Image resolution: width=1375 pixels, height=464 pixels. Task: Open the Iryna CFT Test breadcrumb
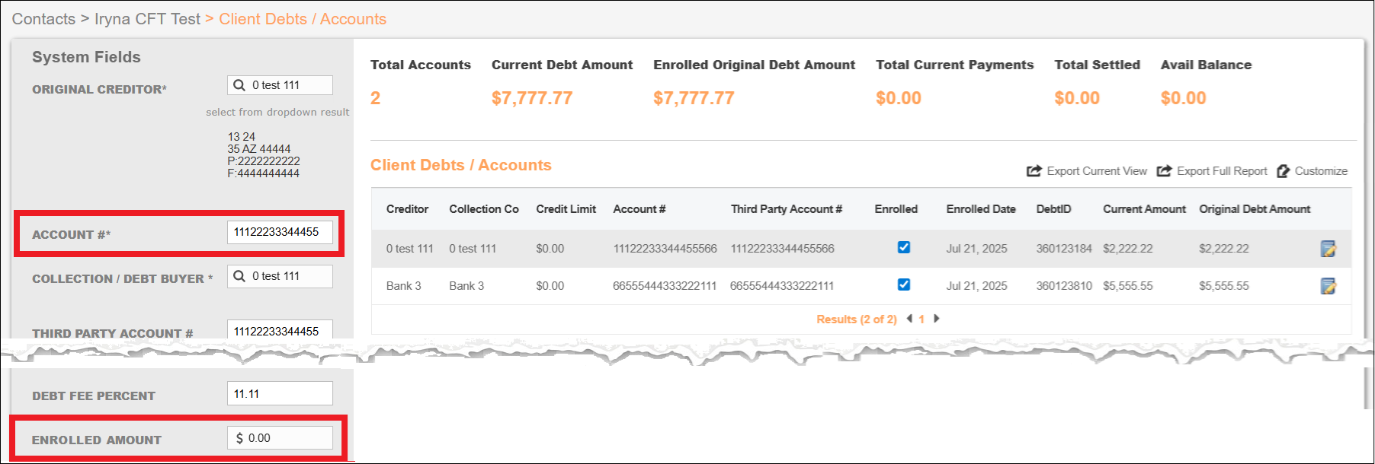tap(147, 19)
